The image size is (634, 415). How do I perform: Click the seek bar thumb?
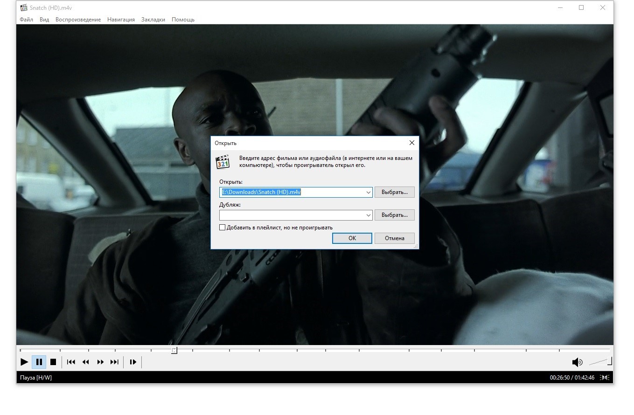(x=174, y=350)
